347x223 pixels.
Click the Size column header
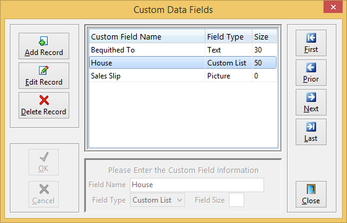[x=265, y=36]
